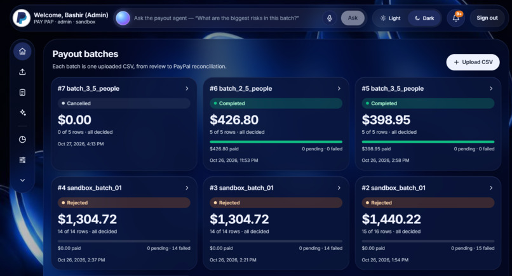Open batch #6 batch_2_5_people chevron
Viewport: 512px width, 276px height.
339,88
